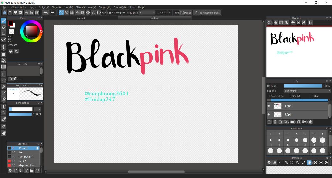This screenshot has width=332, height=178.
Task: Toggle the Bảo vệ alpha checkbox
Action: [x=269, y=96]
